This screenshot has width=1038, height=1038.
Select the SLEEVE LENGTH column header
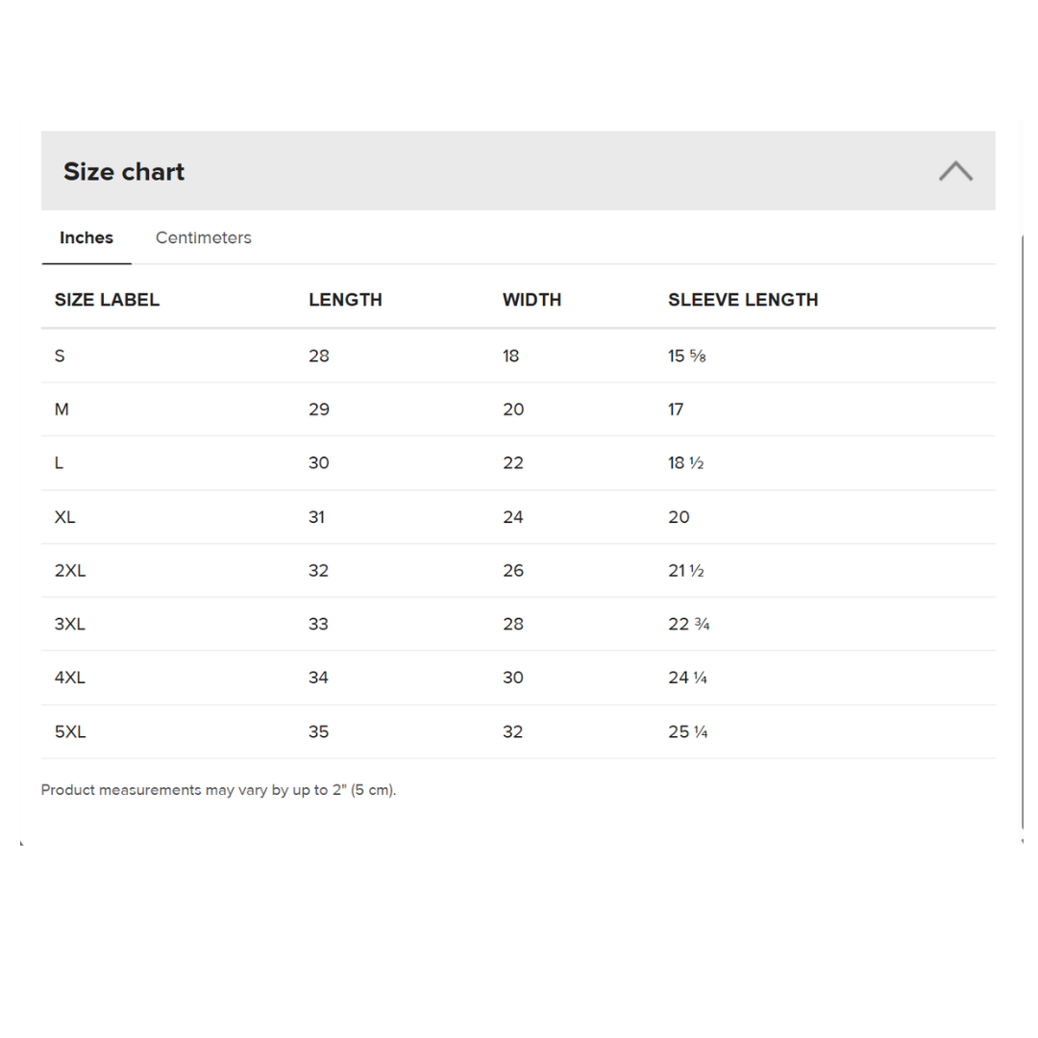(743, 299)
